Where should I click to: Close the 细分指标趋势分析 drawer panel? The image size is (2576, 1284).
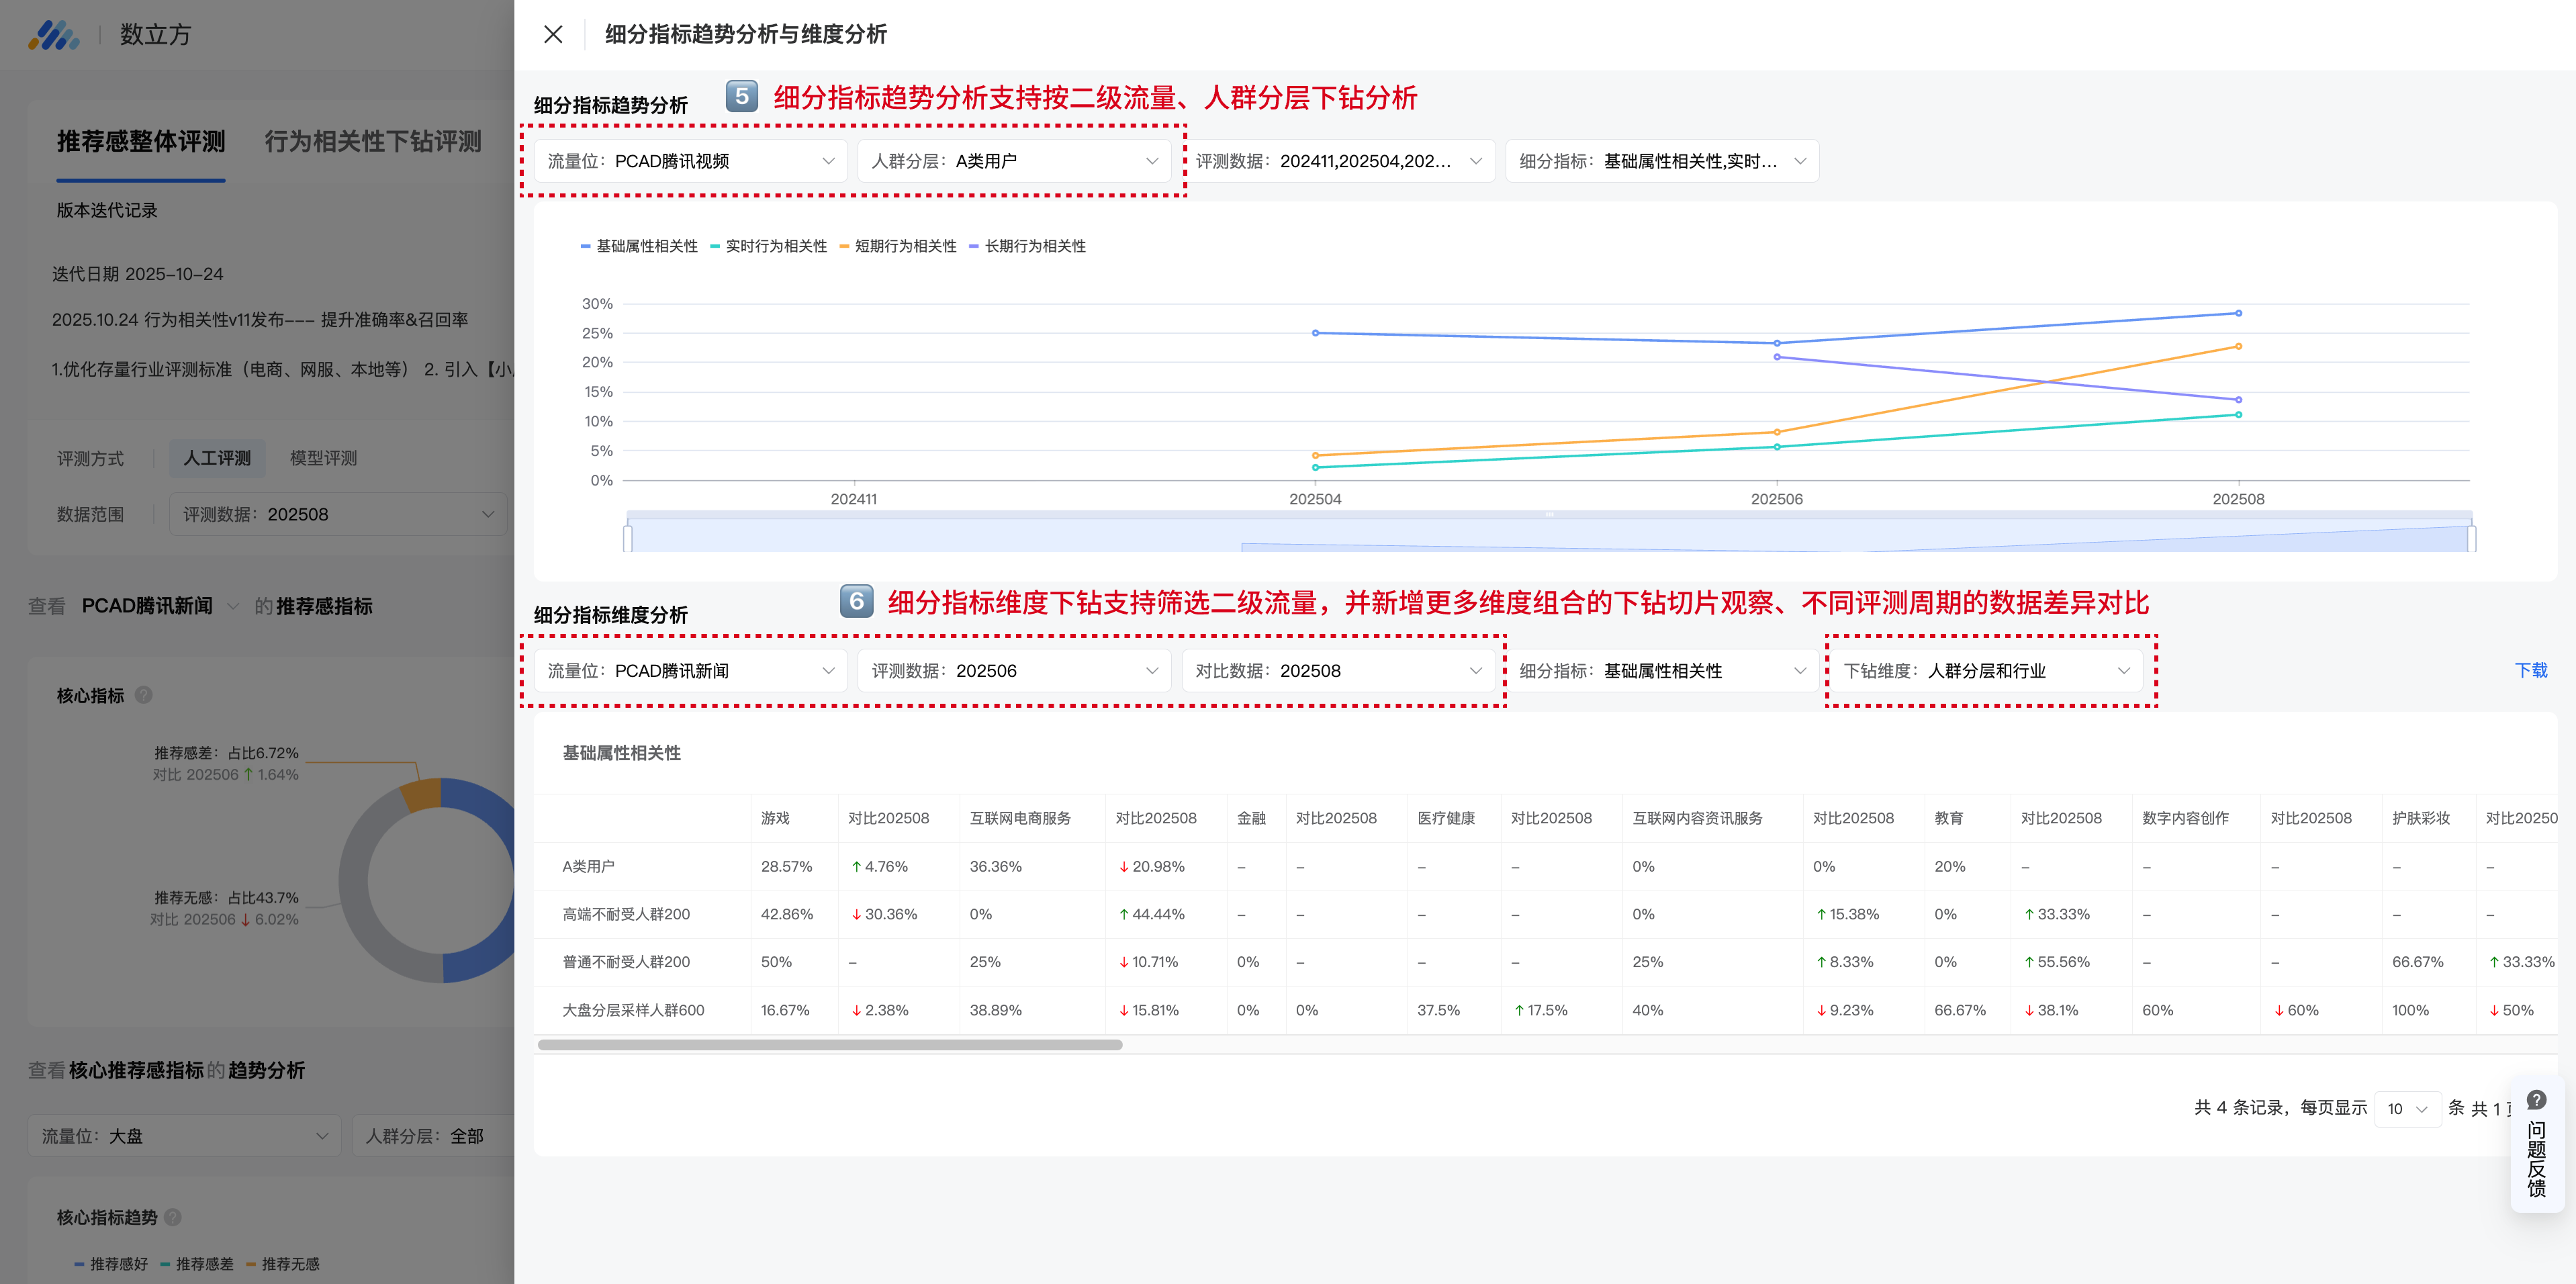tap(552, 34)
